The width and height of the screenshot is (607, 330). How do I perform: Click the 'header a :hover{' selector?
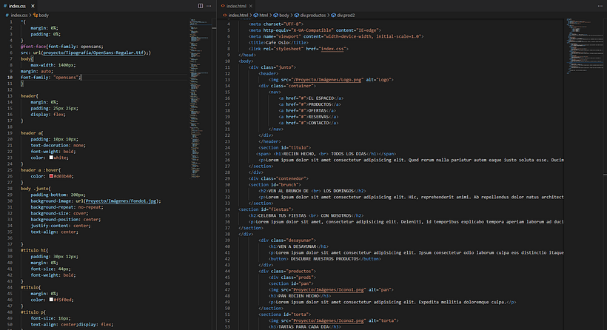41,170
